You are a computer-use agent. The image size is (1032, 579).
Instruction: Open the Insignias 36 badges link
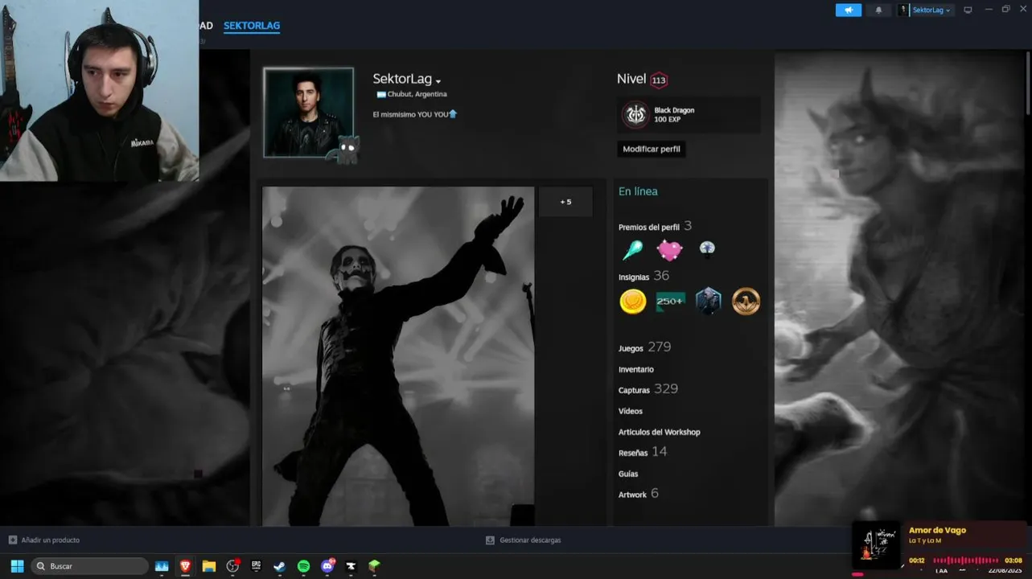(643, 276)
